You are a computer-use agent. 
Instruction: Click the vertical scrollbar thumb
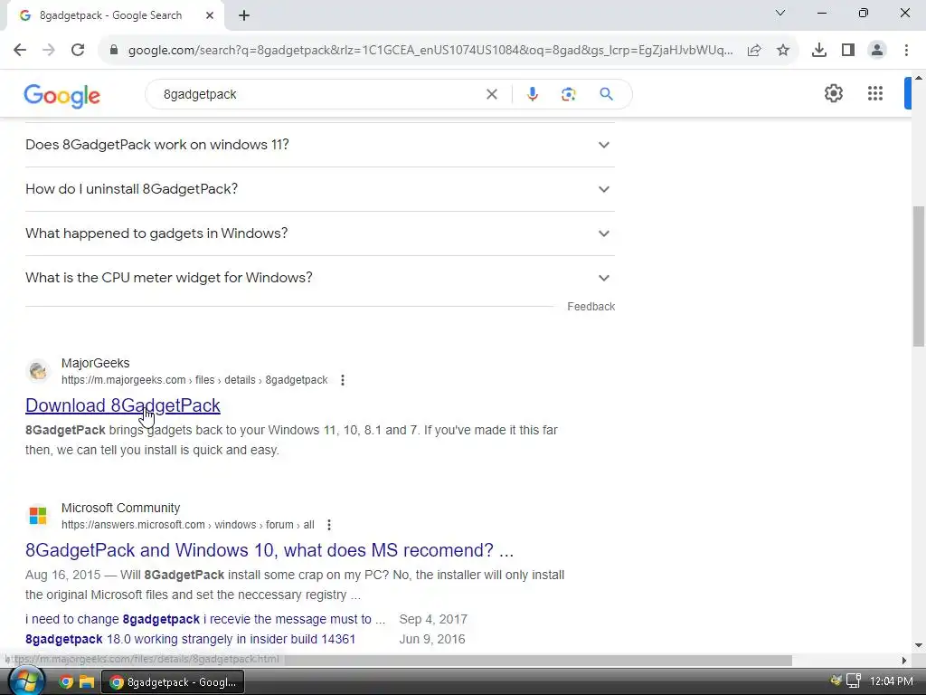[x=919, y=276]
